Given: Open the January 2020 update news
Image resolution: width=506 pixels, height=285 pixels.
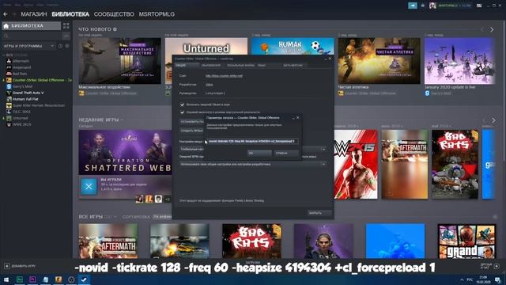Looking at the screenshot, I should click(459, 61).
